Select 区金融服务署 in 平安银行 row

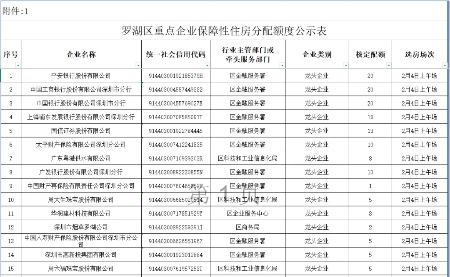pos(248,76)
